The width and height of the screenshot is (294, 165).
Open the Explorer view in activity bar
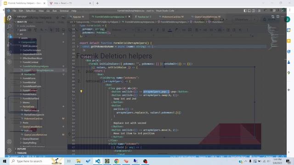click(9, 18)
